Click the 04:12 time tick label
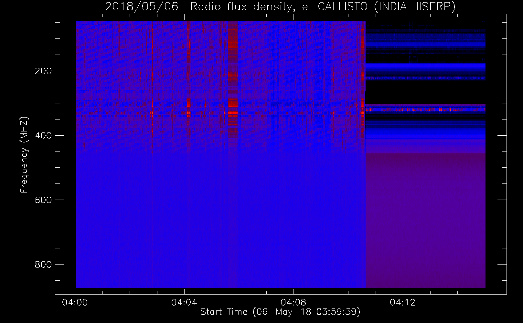Image resolution: width=523 pixels, height=323 pixels. [403, 303]
